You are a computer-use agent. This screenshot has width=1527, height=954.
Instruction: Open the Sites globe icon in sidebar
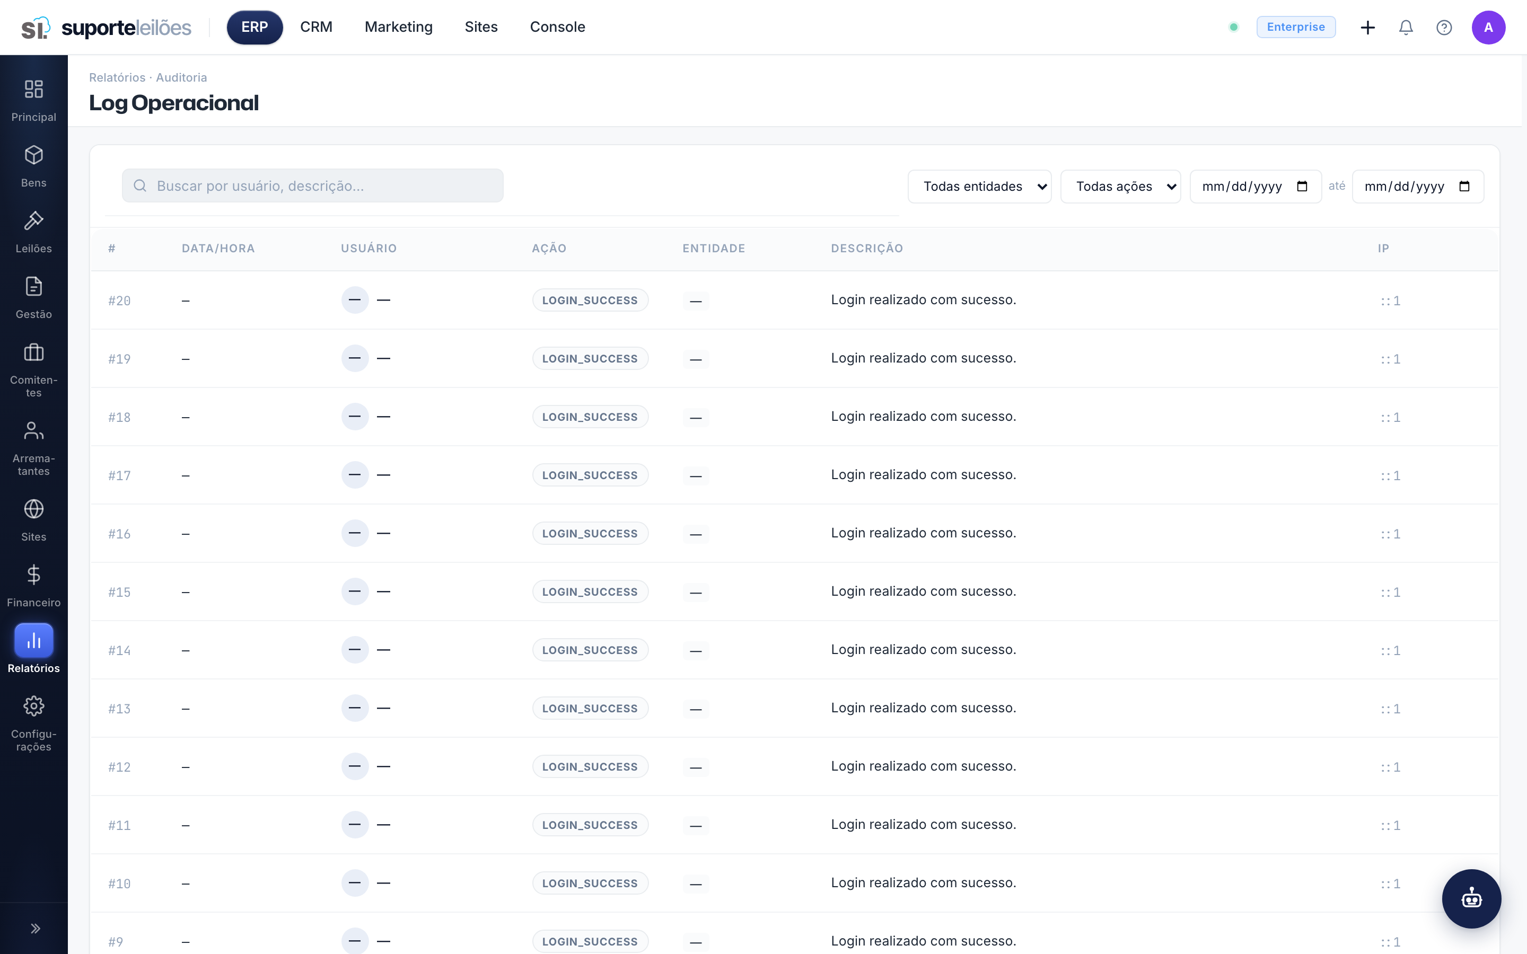tap(33, 509)
